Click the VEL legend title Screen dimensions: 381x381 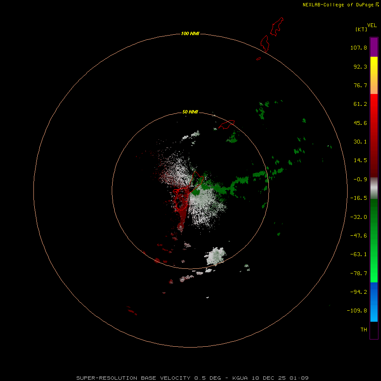point(372,25)
